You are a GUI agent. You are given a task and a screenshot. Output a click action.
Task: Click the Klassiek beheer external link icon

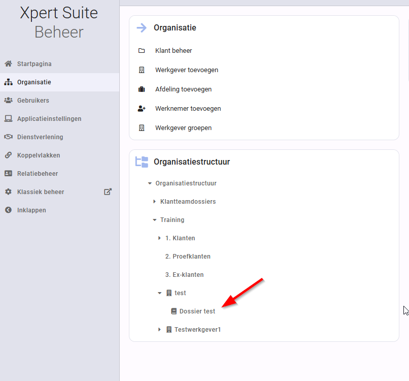point(108,192)
